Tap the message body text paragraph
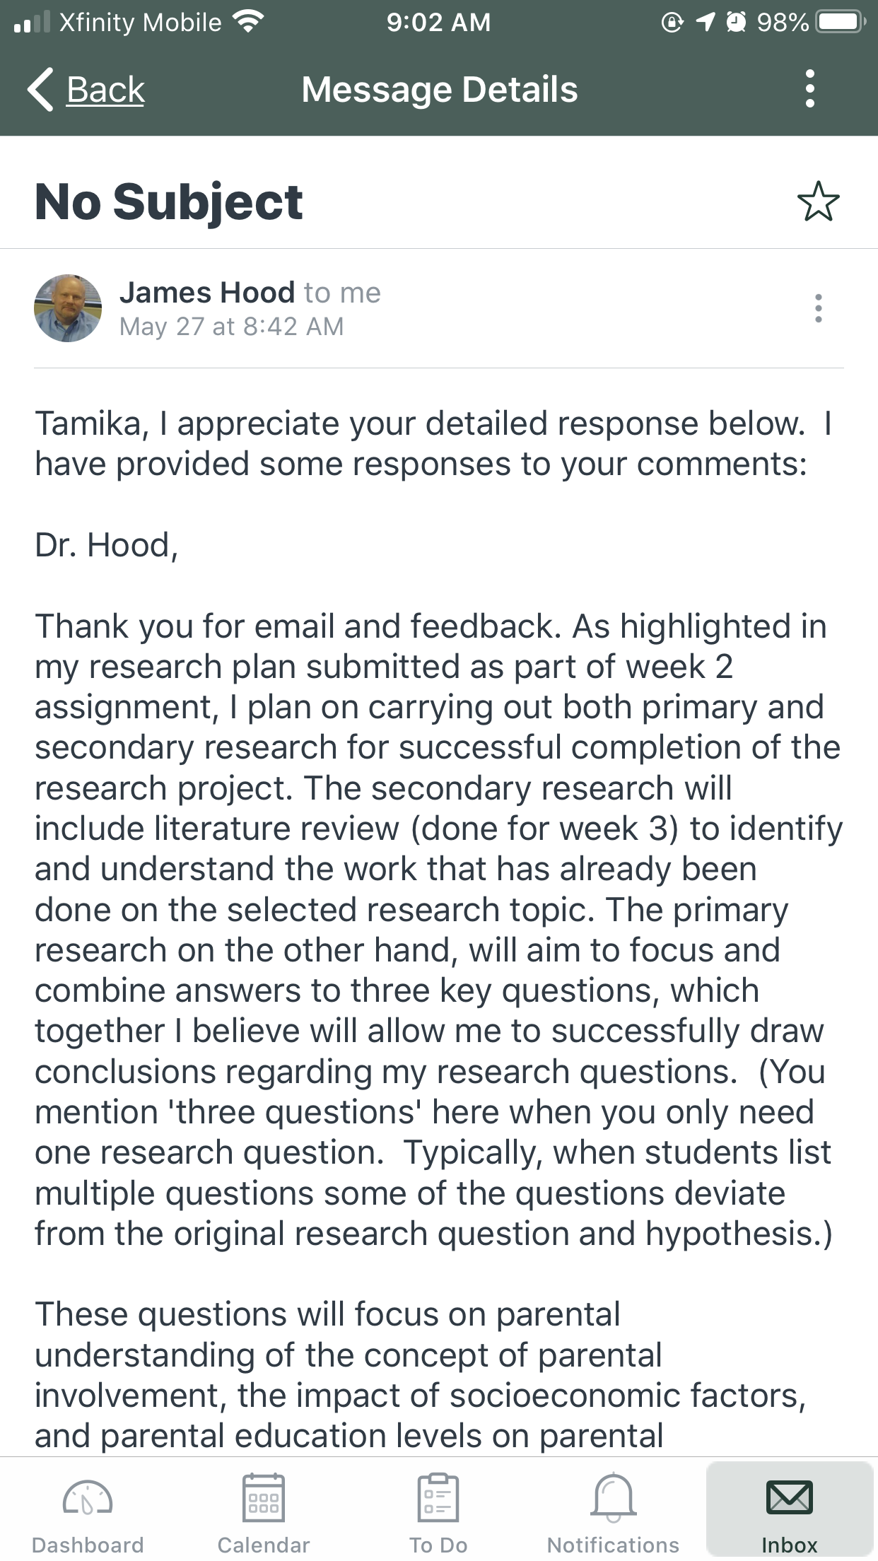Image resolution: width=878 pixels, height=1561 pixels. [438, 930]
